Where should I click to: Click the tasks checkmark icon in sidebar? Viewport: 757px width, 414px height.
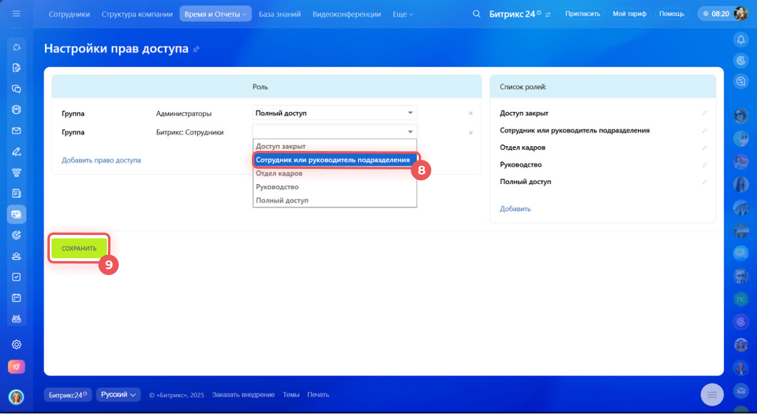17,277
